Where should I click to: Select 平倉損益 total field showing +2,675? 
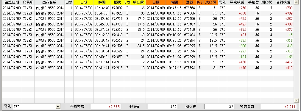click(106, 107)
